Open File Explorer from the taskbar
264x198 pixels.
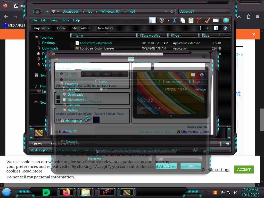86,193
